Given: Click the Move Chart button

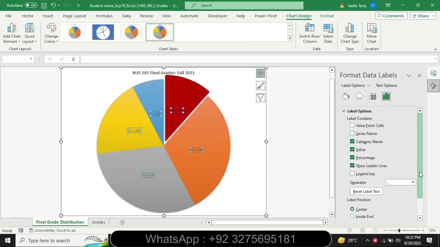Looking at the screenshot, I should [372, 34].
